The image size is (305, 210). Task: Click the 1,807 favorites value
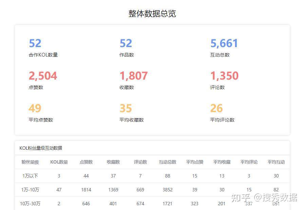(x=134, y=76)
